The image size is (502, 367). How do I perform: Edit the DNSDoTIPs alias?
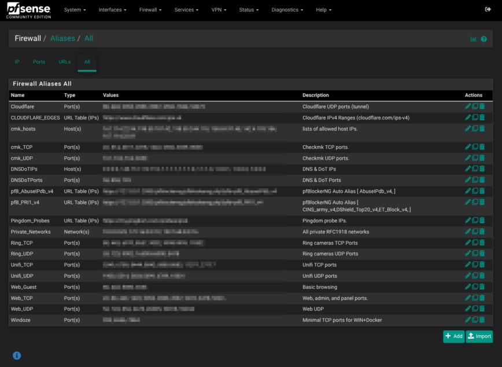pyautogui.click(x=468, y=168)
